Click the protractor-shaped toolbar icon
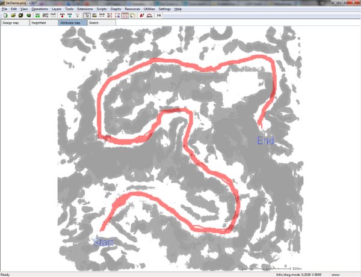The height and width of the screenshot is (277, 361). (x=149, y=16)
